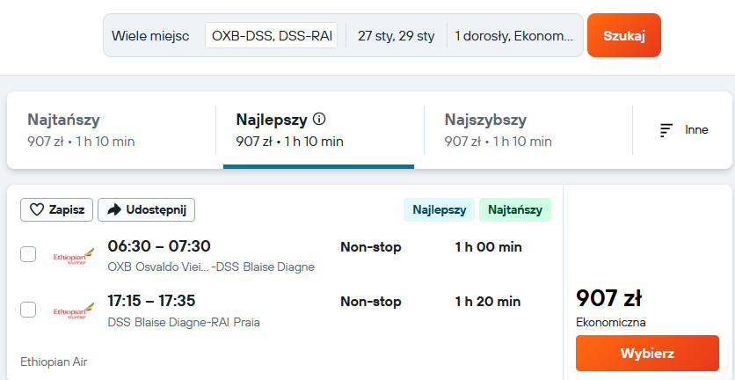Switch to the Najszybszy tab

(x=528, y=130)
